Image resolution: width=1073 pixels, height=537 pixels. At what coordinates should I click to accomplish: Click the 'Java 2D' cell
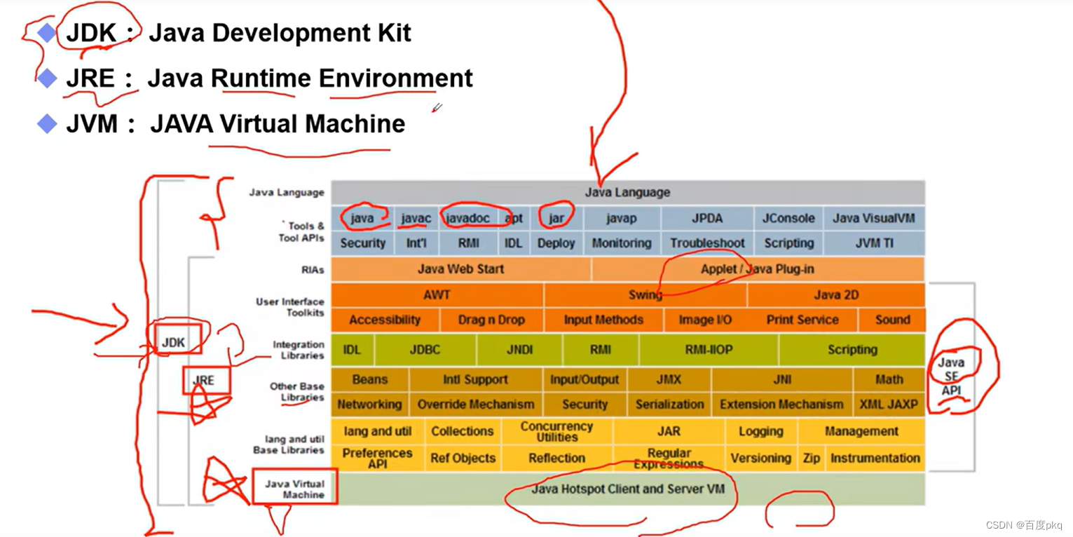836,295
